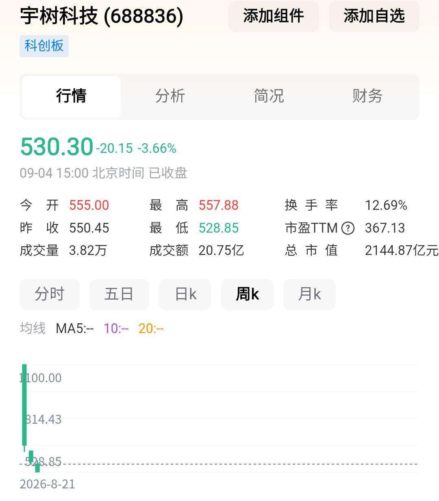Click the turnover amount 20.75亿

click(x=221, y=250)
